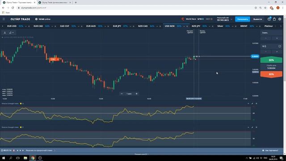The width and height of the screenshot is (286, 161).
Task: Remove the first RSI indicator panel
Action: pyautogui.click(x=256, y=103)
